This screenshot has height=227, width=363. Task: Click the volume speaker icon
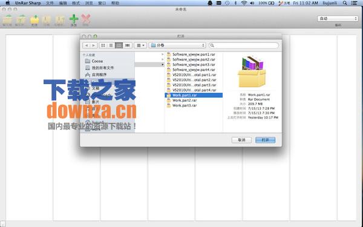(x=252, y=3)
